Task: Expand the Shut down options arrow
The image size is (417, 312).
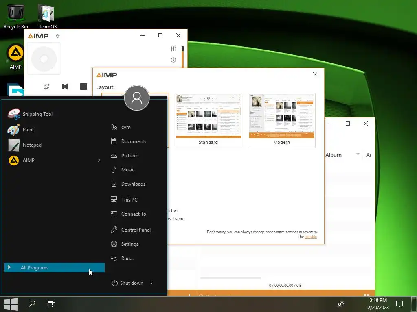Action: [x=151, y=283]
